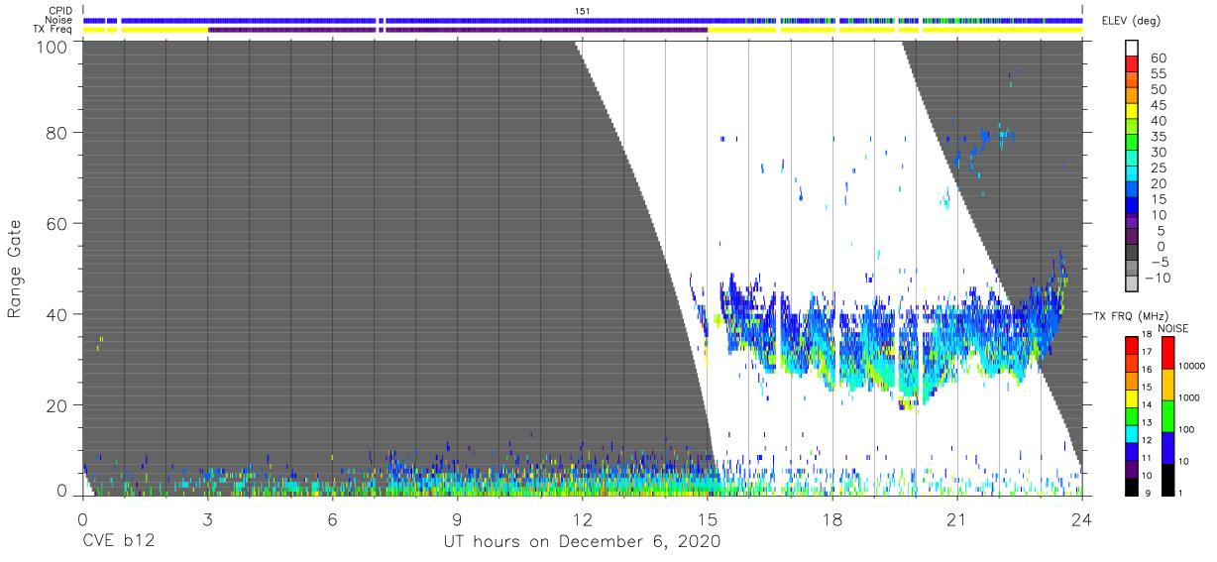Click the −10 tick on ELEV colorbar
This screenshot has width=1217, height=562.
pos(1158,278)
